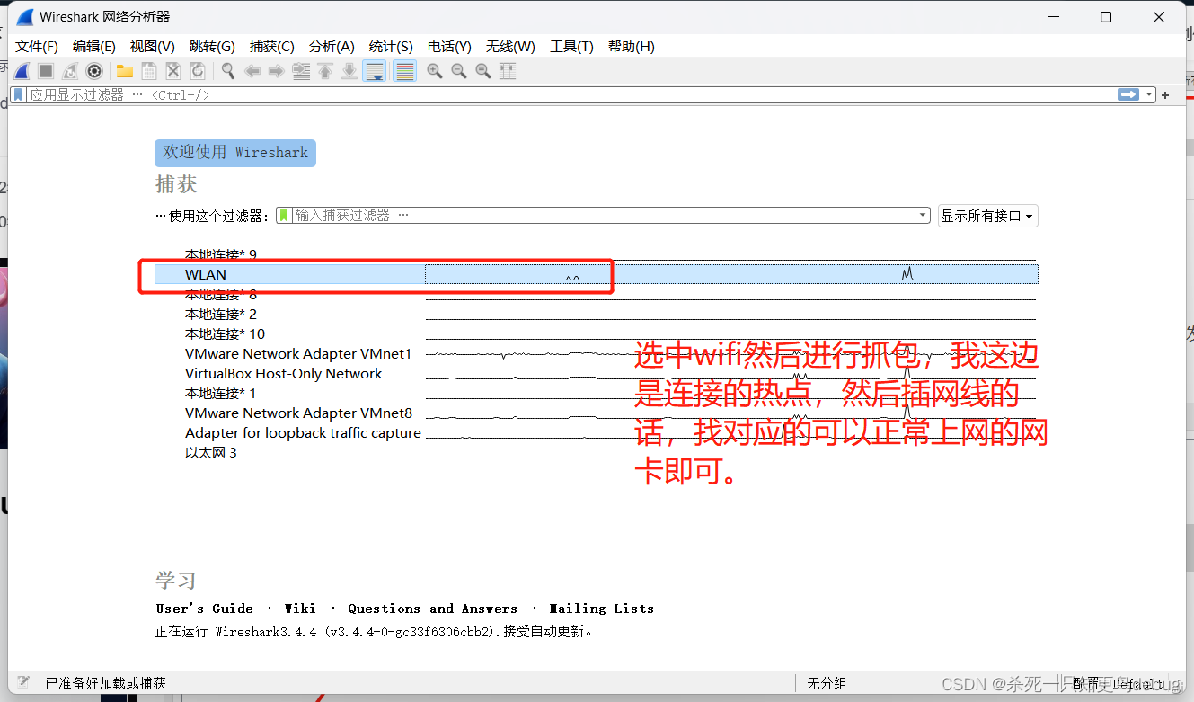
Task: Open the 分析(A) menu
Action: click(x=332, y=47)
